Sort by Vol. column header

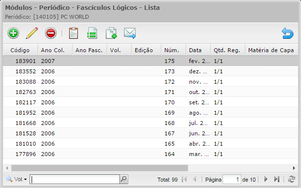point(119,50)
